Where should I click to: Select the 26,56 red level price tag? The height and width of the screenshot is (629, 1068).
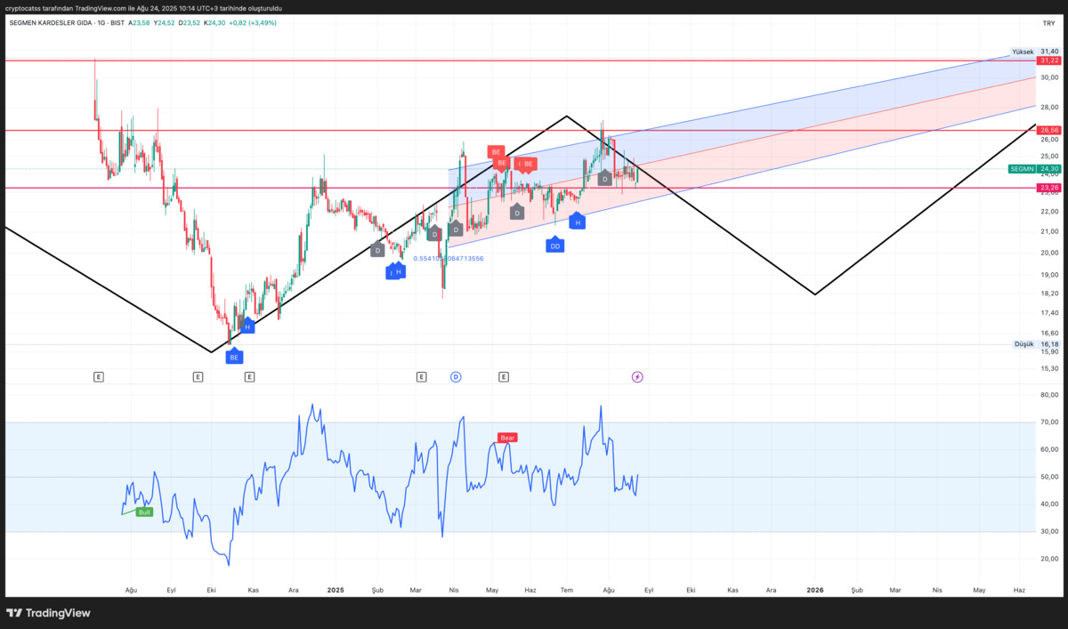(1049, 130)
